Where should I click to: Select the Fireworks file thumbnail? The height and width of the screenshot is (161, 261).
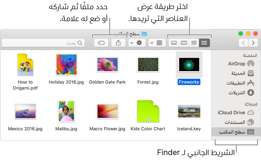[189, 64]
